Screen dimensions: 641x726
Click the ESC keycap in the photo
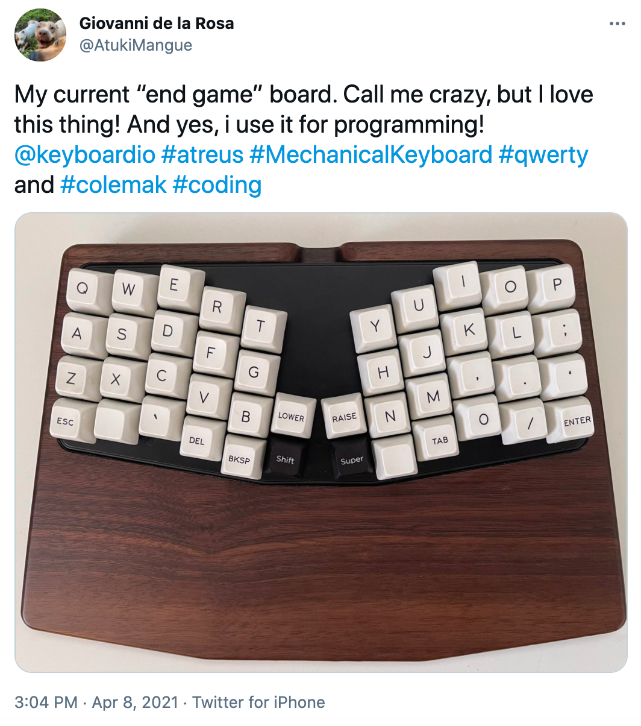coord(66,420)
